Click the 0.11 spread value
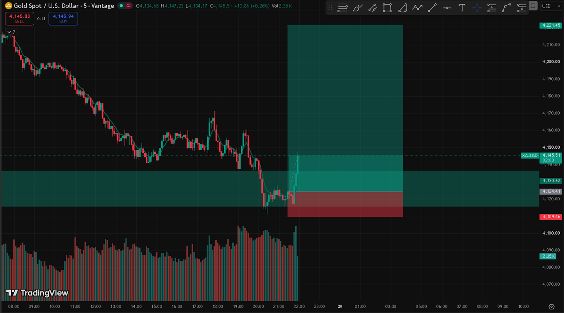564x313 pixels. [41, 19]
